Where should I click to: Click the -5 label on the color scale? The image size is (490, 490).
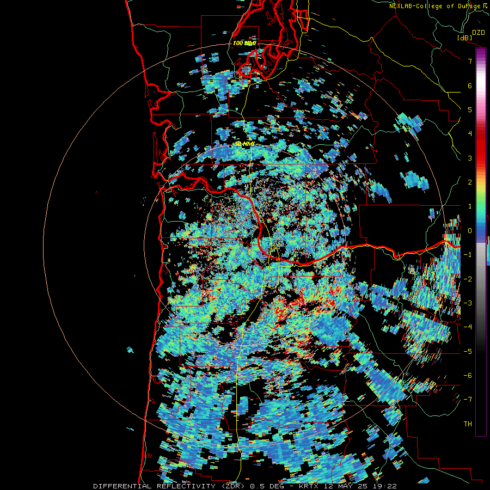point(468,351)
